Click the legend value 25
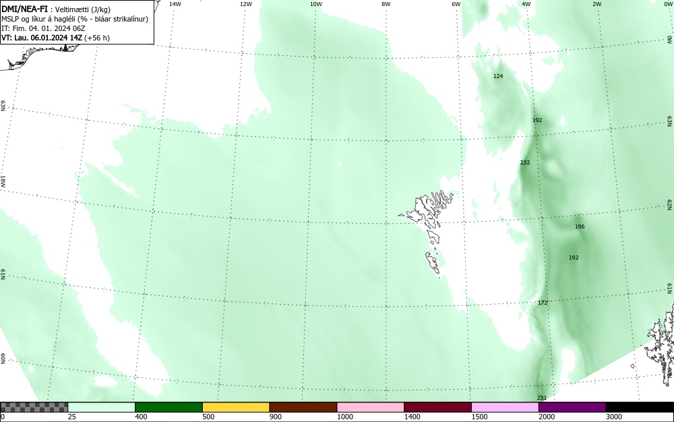This screenshot has height=422, width=674. pyautogui.click(x=73, y=417)
